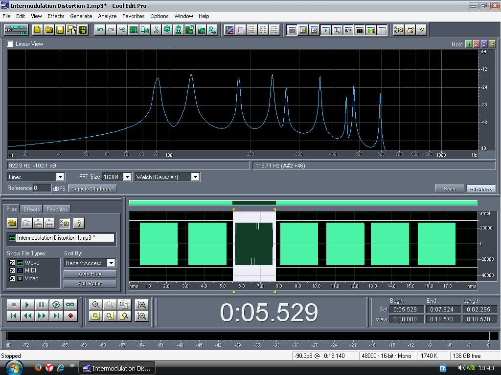Zoom out vertically icon
Viewport: 501px width, 375px height.
pos(141,316)
